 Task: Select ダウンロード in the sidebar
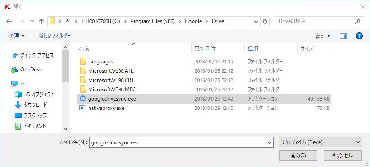tap(35, 105)
